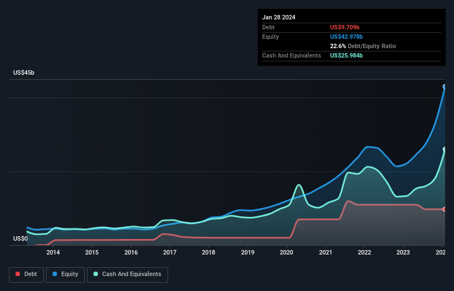The height and width of the screenshot is (291, 454).
Task: Click the US$42.978b equity value
Action: tap(346, 37)
